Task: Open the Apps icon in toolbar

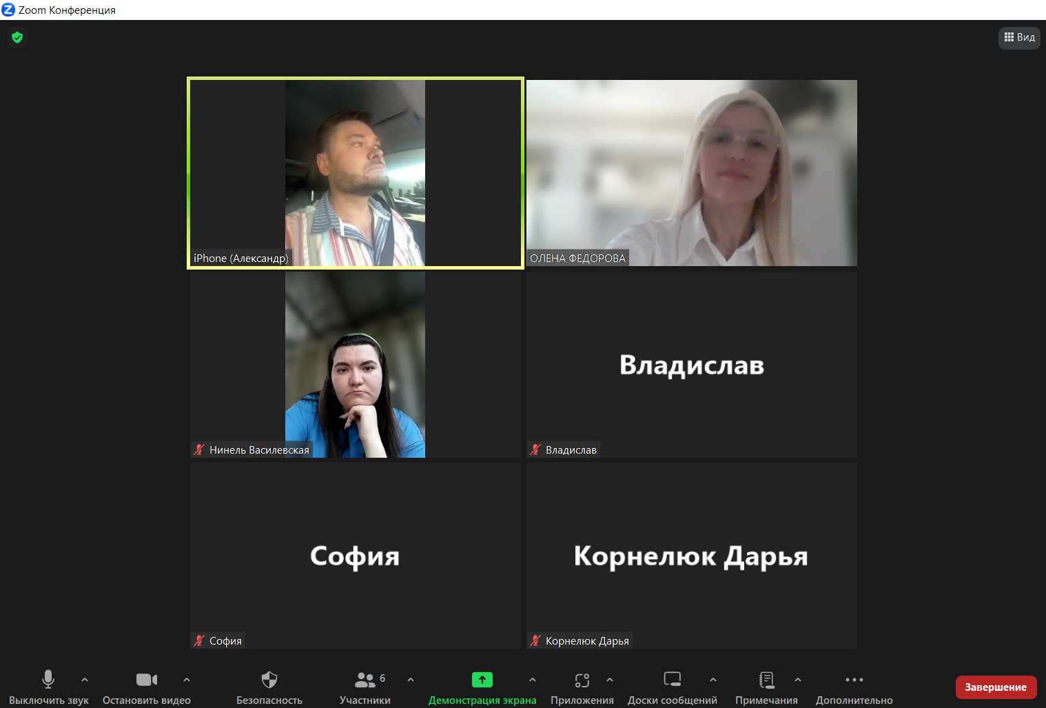Action: click(582, 680)
